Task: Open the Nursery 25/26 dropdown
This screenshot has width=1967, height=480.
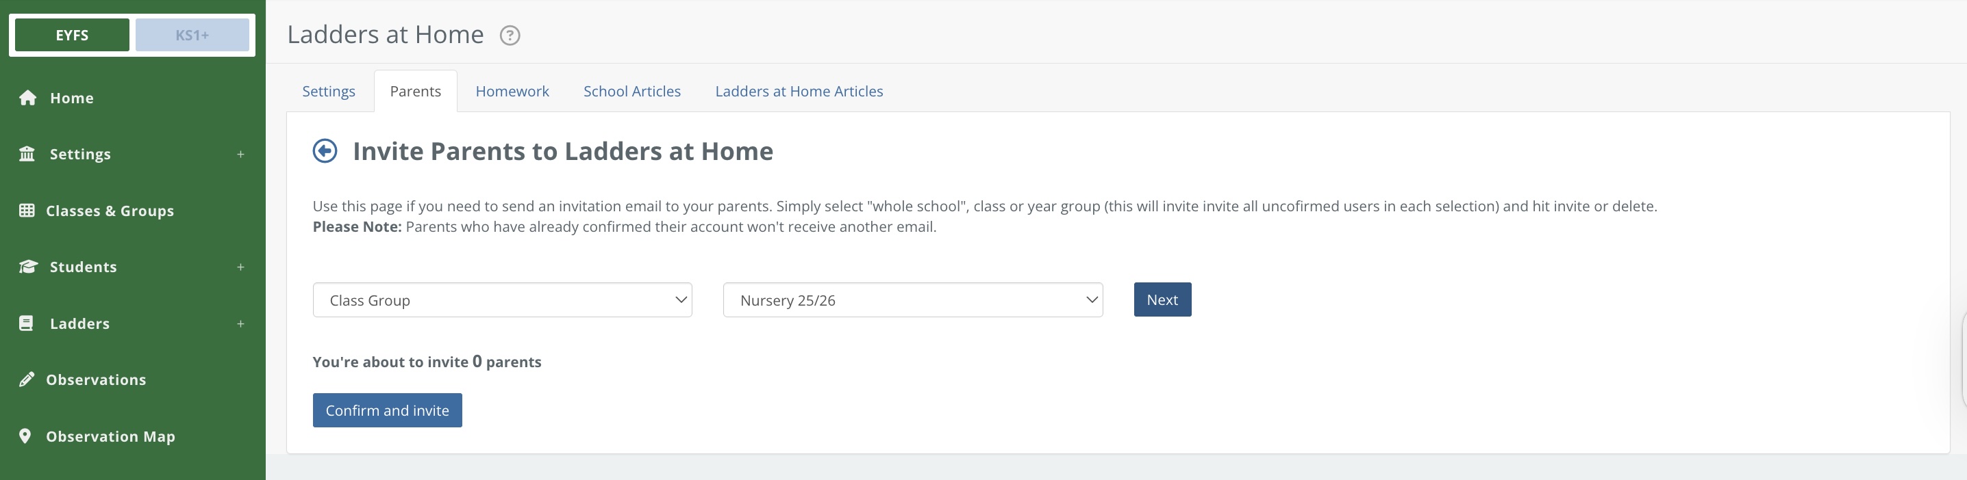Action: pyautogui.click(x=912, y=300)
